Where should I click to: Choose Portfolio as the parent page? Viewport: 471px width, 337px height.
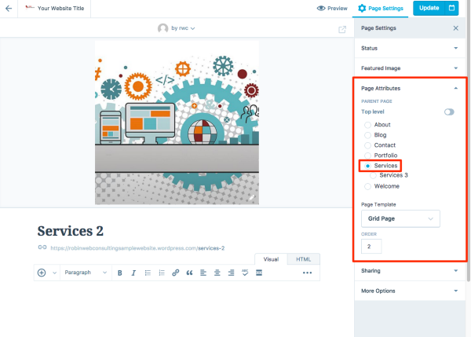[x=366, y=156]
